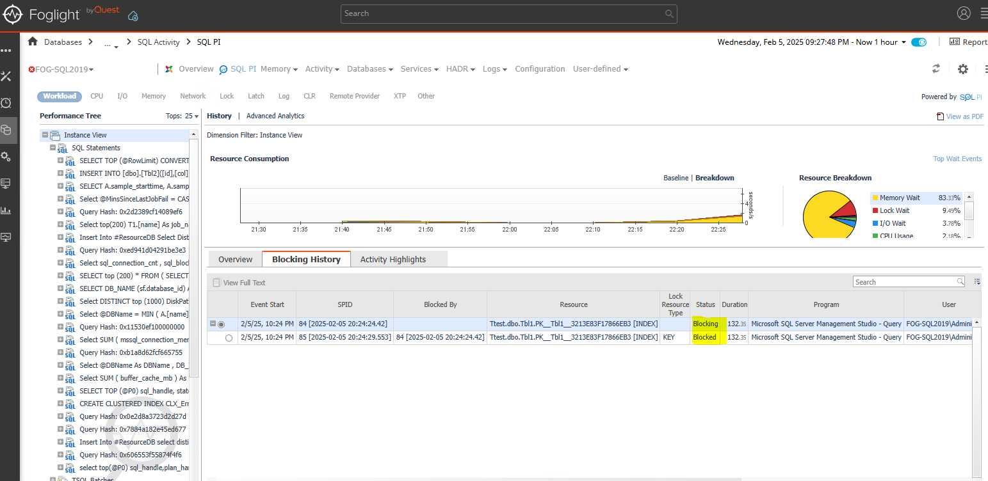Open the user account icon at top right
Screen dimensions: 988x481
pyautogui.click(x=964, y=13)
